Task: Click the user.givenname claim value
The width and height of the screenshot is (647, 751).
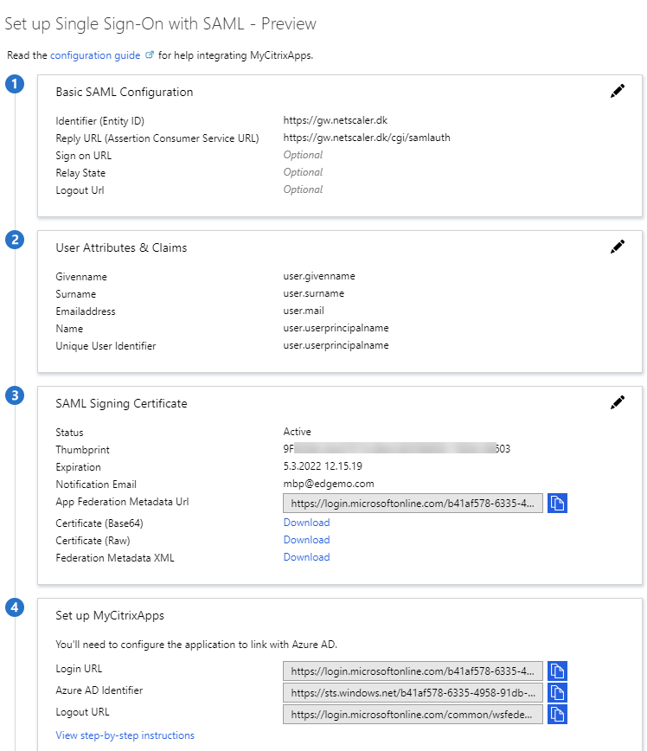Action: coord(319,276)
